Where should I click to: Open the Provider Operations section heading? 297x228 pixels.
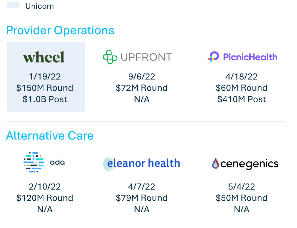(60, 31)
